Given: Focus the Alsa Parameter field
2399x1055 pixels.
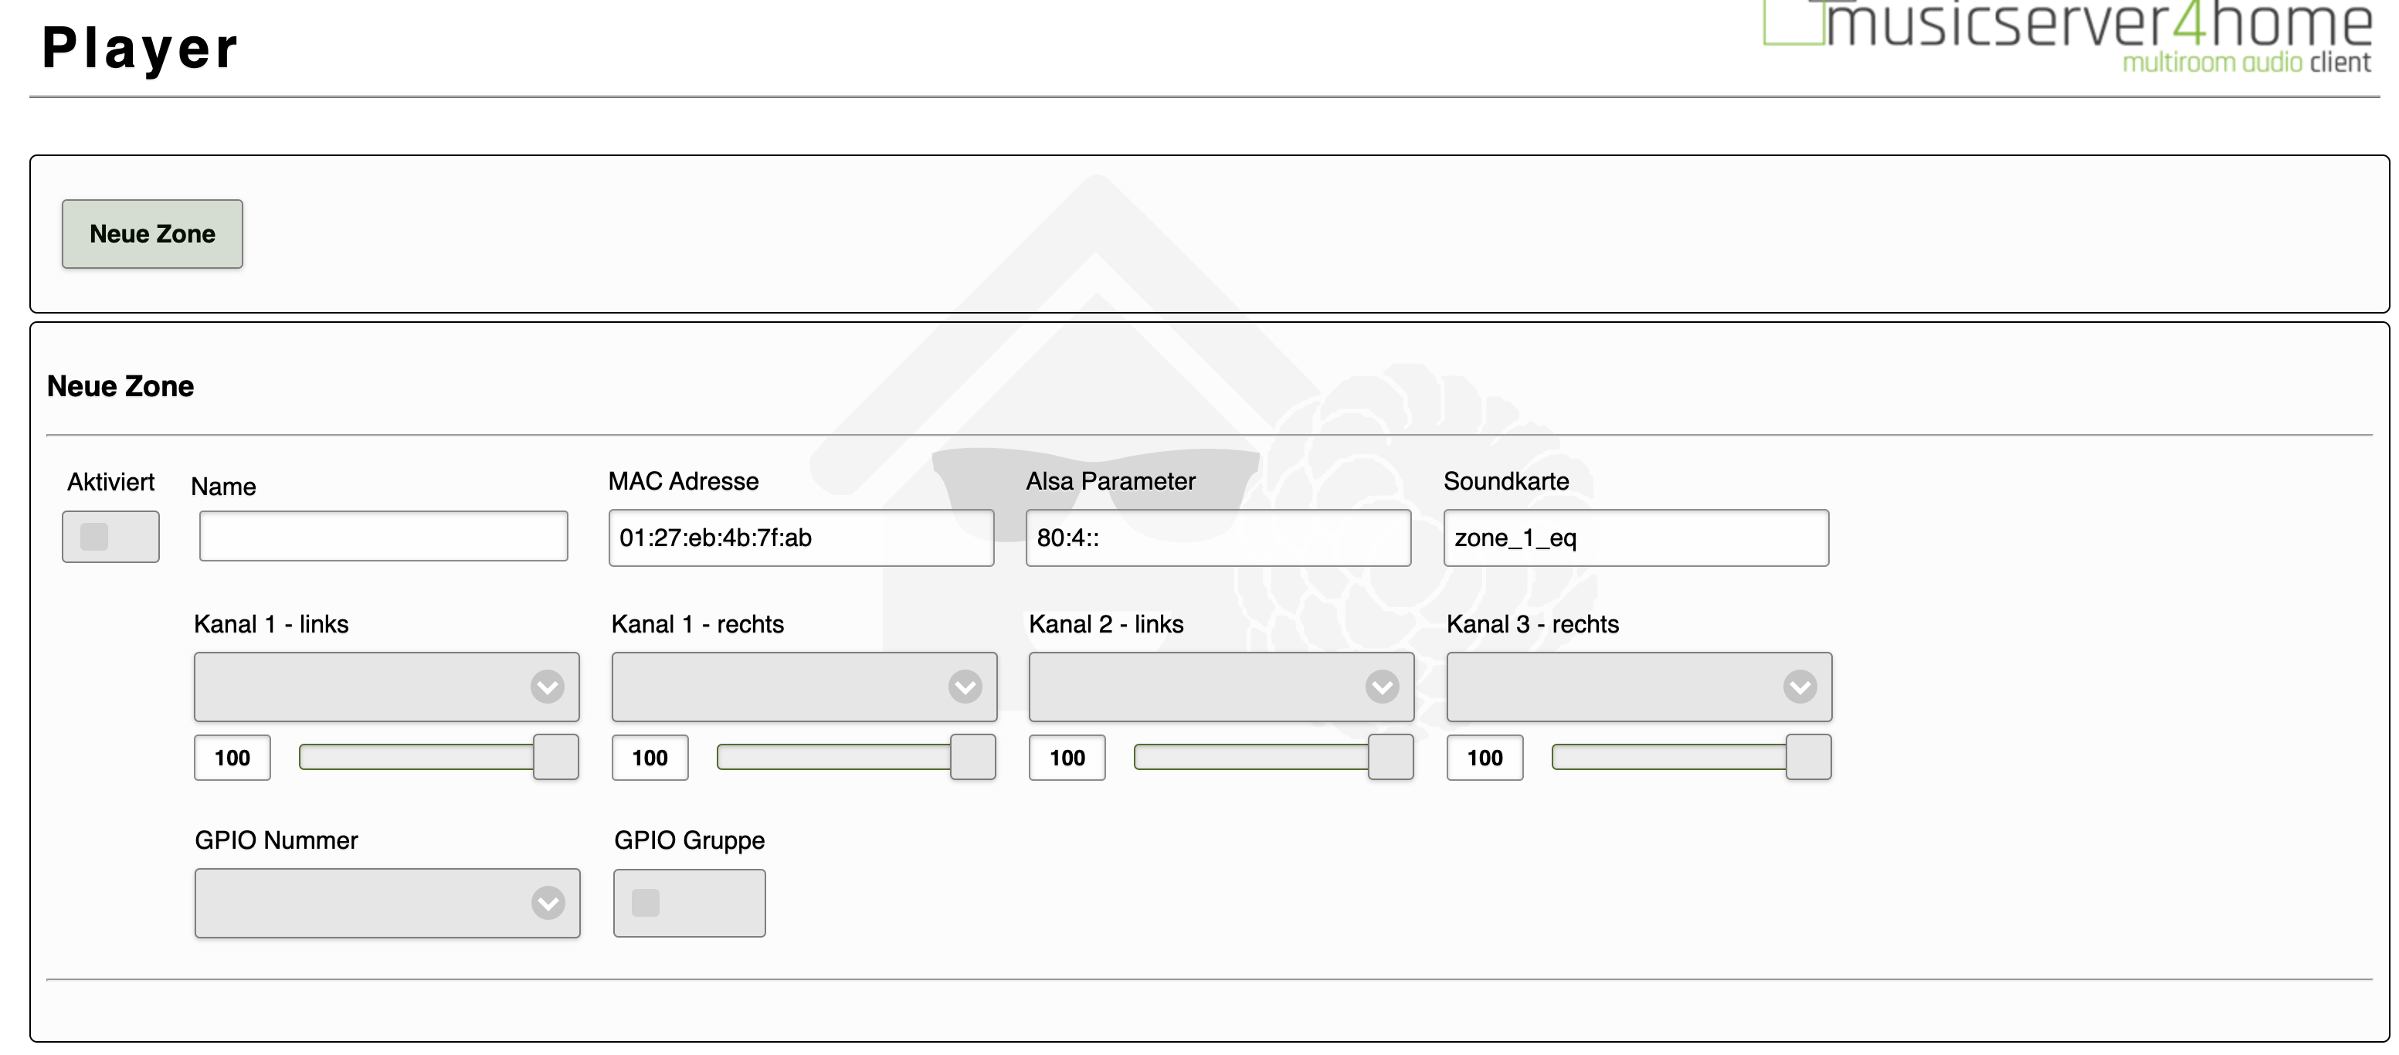Looking at the screenshot, I should coord(1217,538).
